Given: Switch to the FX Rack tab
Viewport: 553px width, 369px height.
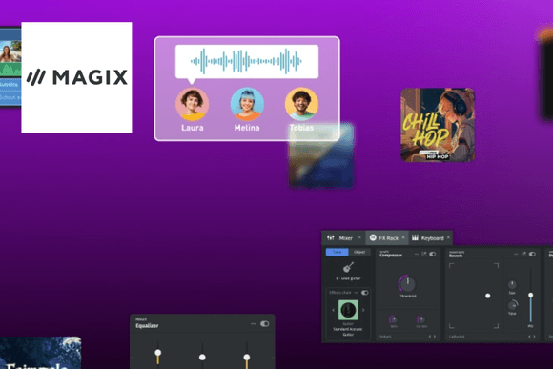Looking at the screenshot, I should [x=388, y=238].
